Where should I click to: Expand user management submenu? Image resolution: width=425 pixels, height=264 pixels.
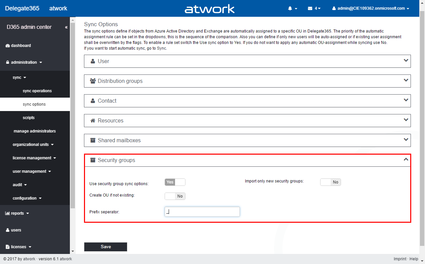coord(32,171)
